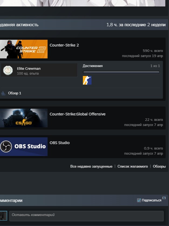Click the achievements progress bar

click(121, 72)
